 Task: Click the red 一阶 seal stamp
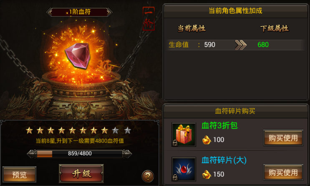pos(149,19)
